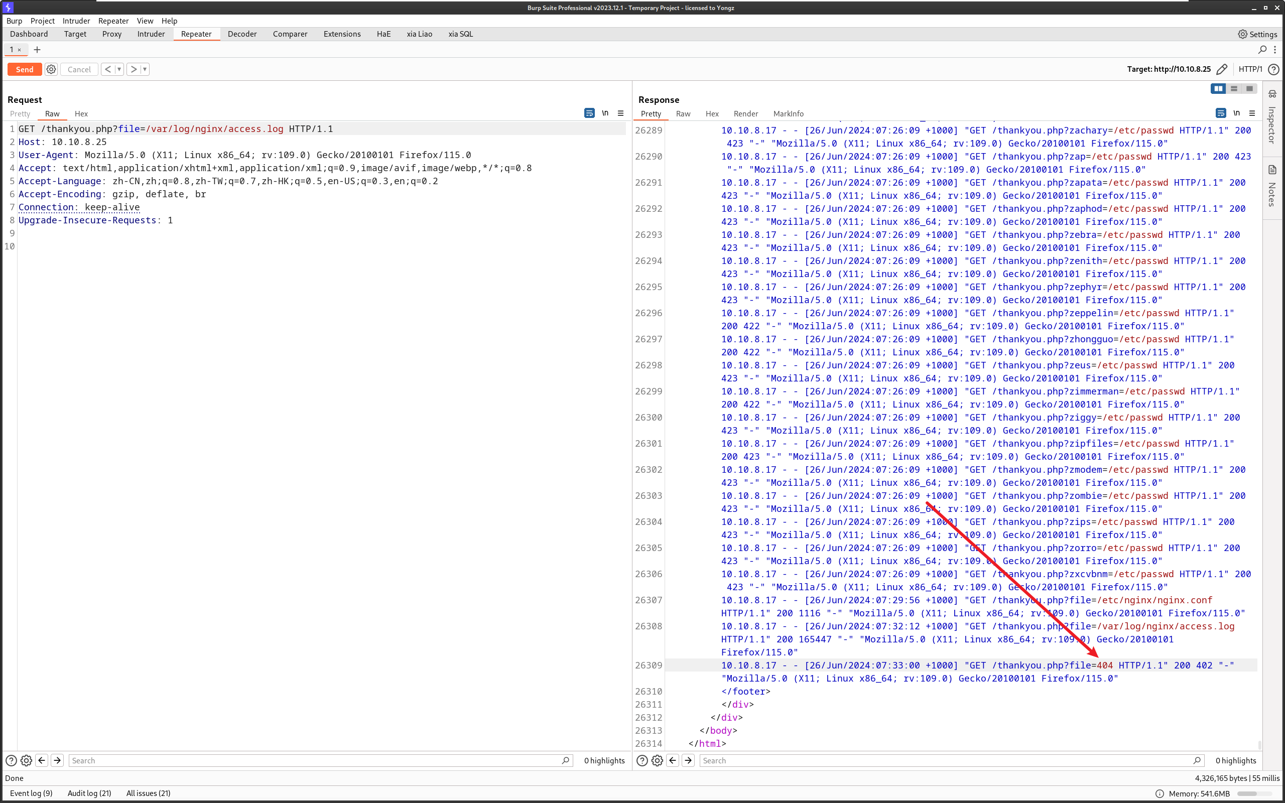The image size is (1285, 803).
Task: Click the Send settings gear icon
Action: tap(51, 69)
